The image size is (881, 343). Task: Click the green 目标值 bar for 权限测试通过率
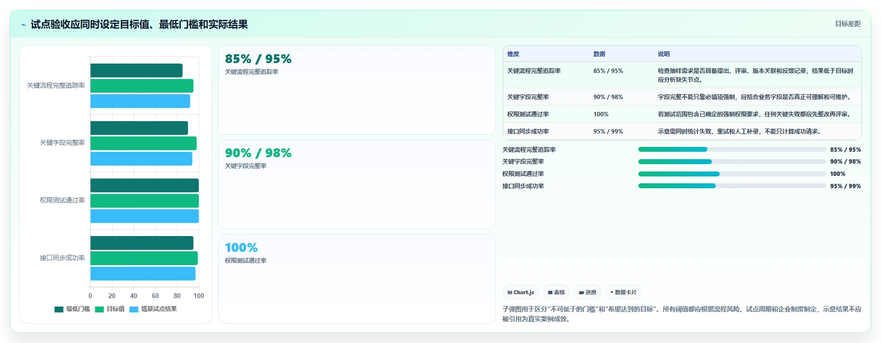[x=145, y=201]
